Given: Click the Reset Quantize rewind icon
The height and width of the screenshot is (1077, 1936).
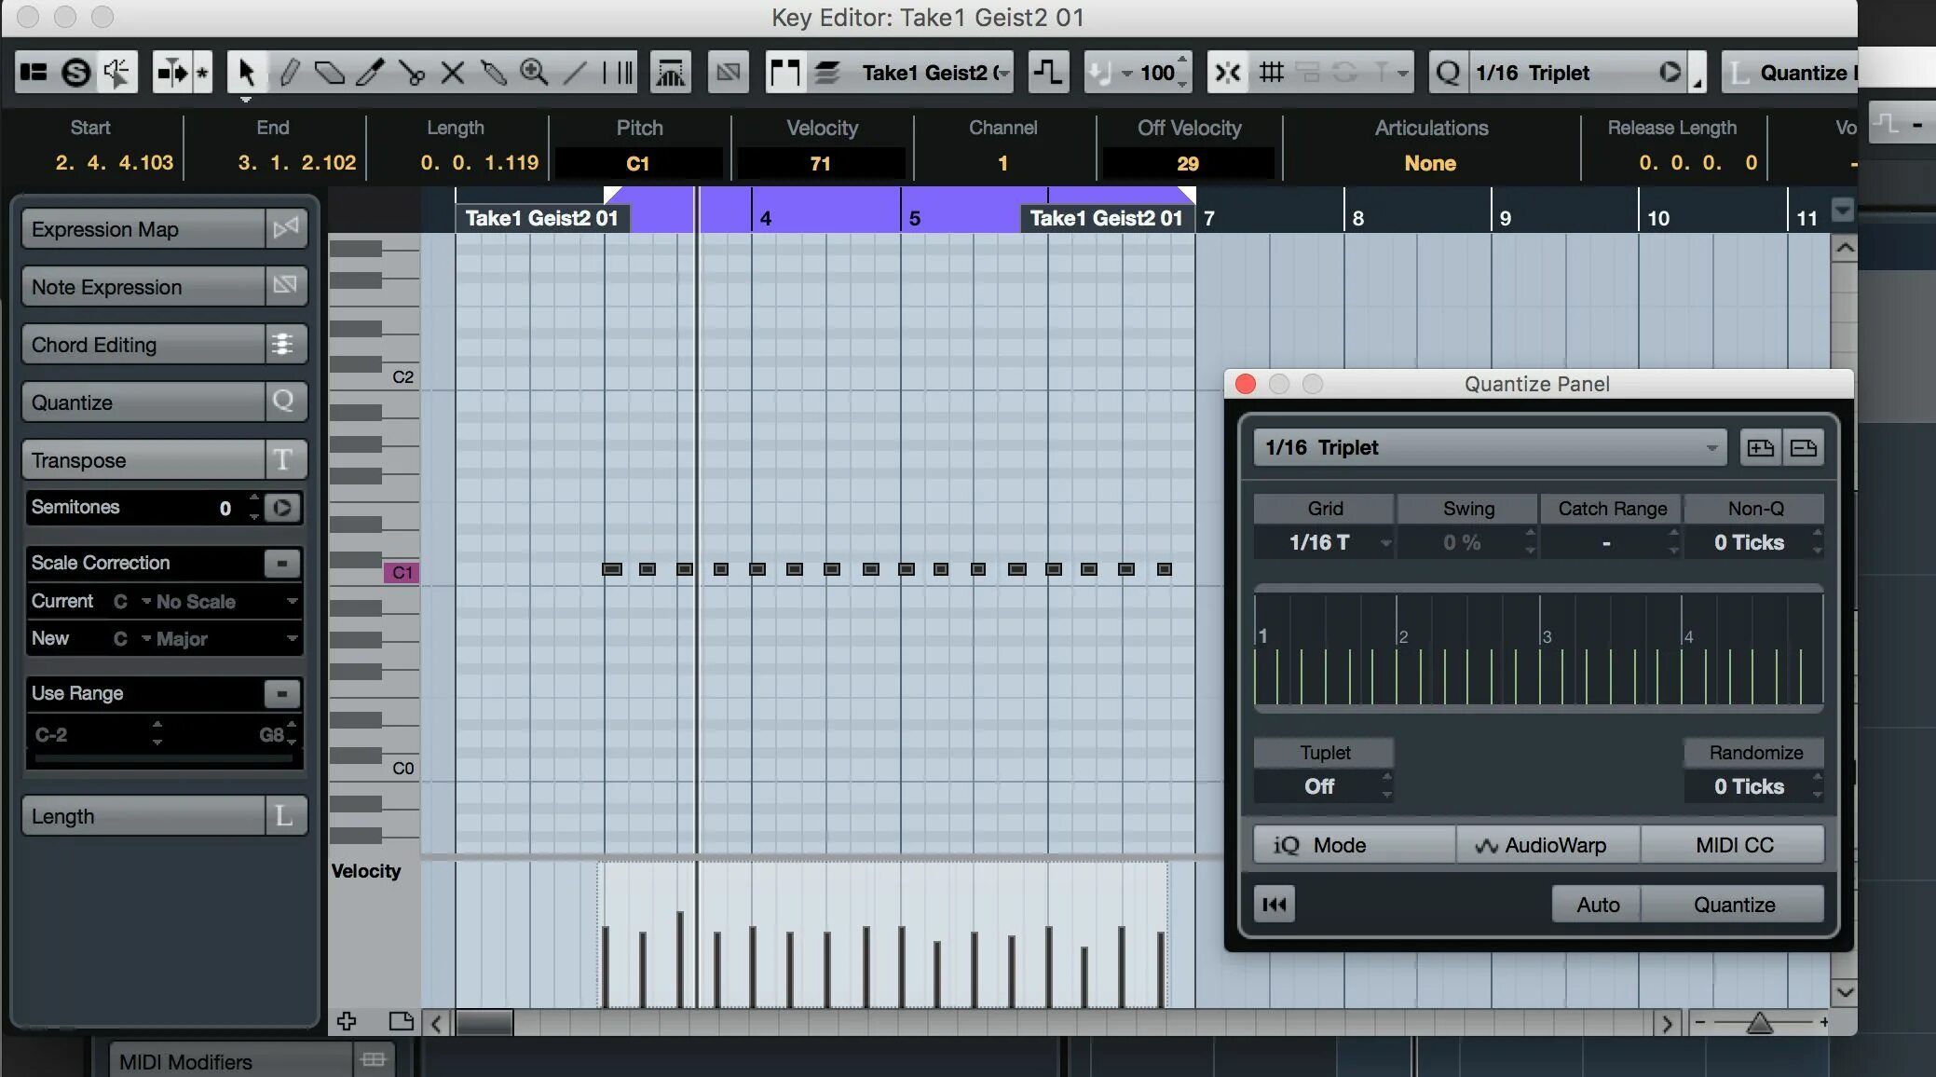Looking at the screenshot, I should tap(1274, 905).
